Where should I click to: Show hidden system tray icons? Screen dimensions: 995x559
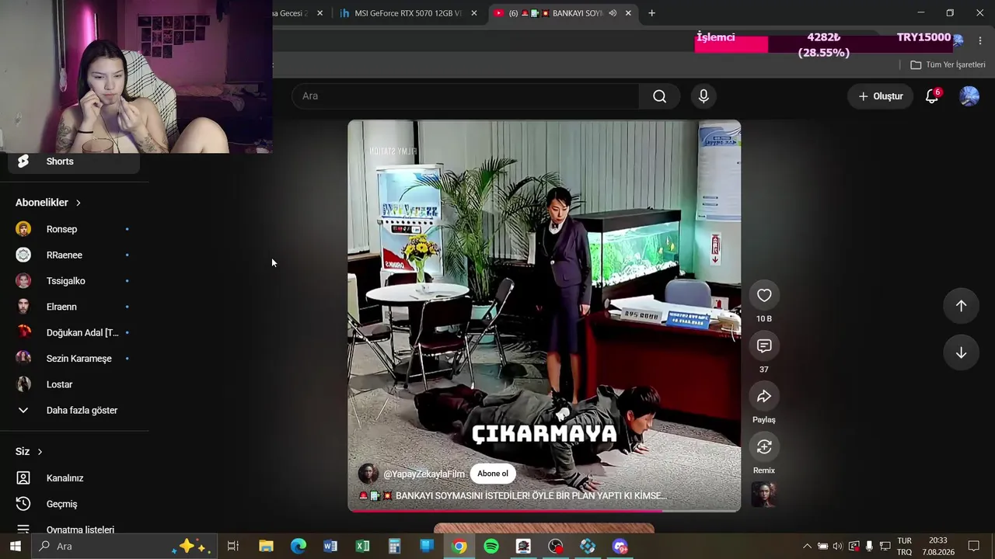point(807,547)
